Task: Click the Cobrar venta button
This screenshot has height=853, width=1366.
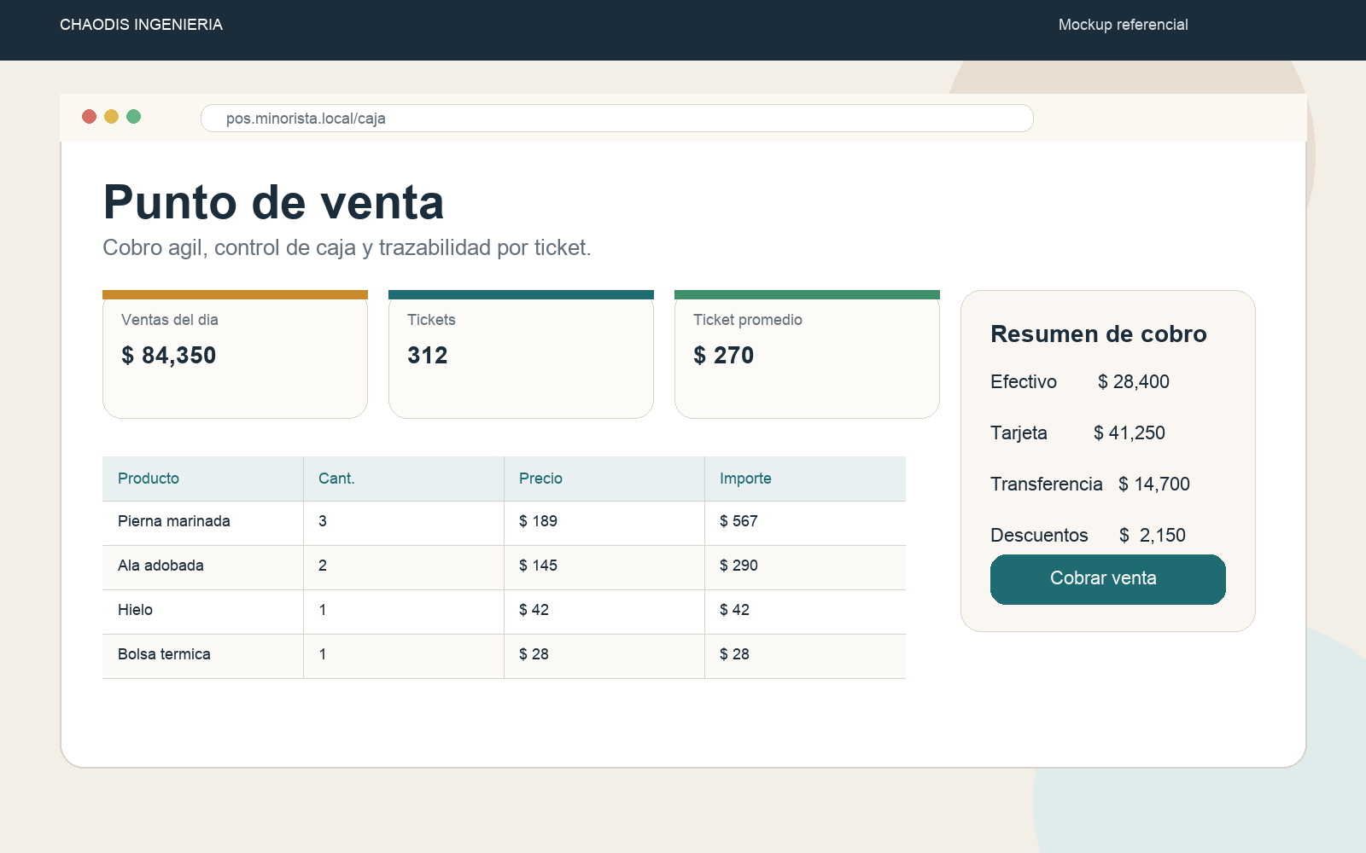Action: [1107, 579]
